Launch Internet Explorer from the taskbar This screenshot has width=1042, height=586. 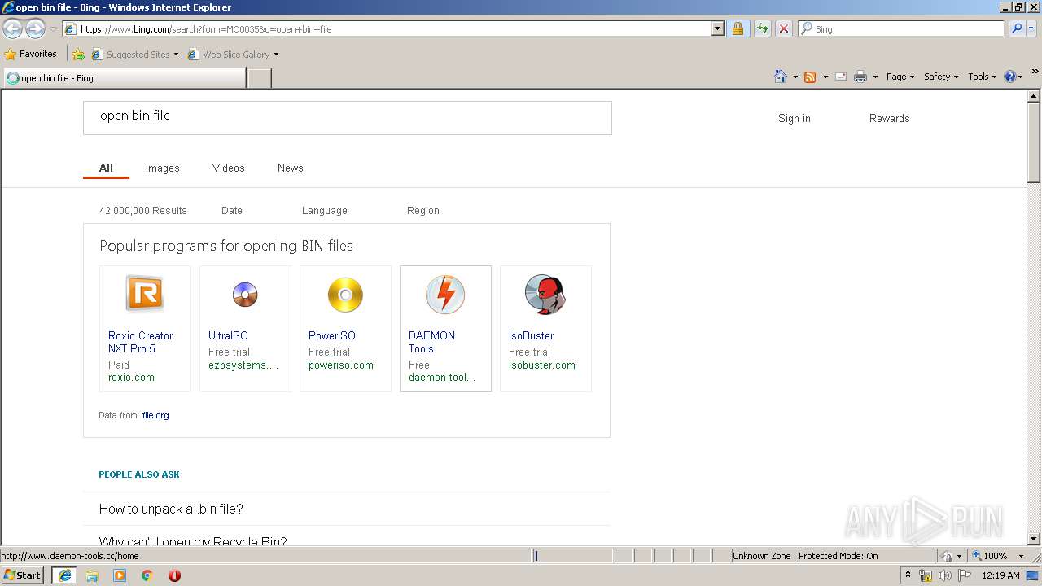tap(65, 575)
